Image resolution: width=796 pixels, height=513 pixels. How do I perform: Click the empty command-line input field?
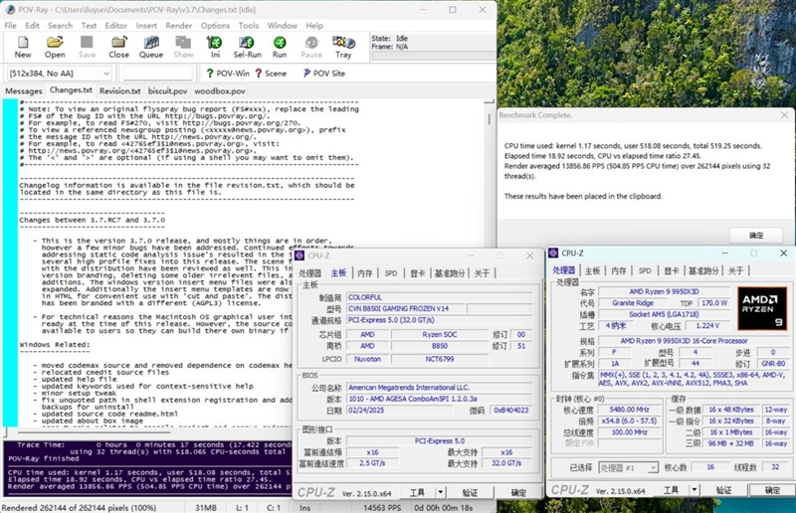pos(158,74)
